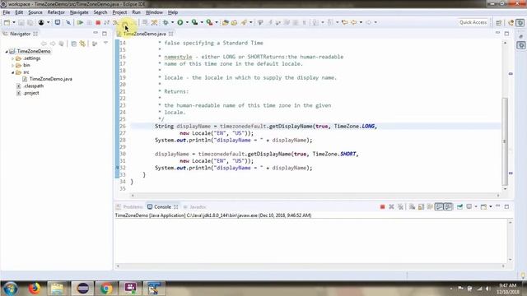Open the Source menu
This screenshot has height=296, width=527.
coord(35,12)
